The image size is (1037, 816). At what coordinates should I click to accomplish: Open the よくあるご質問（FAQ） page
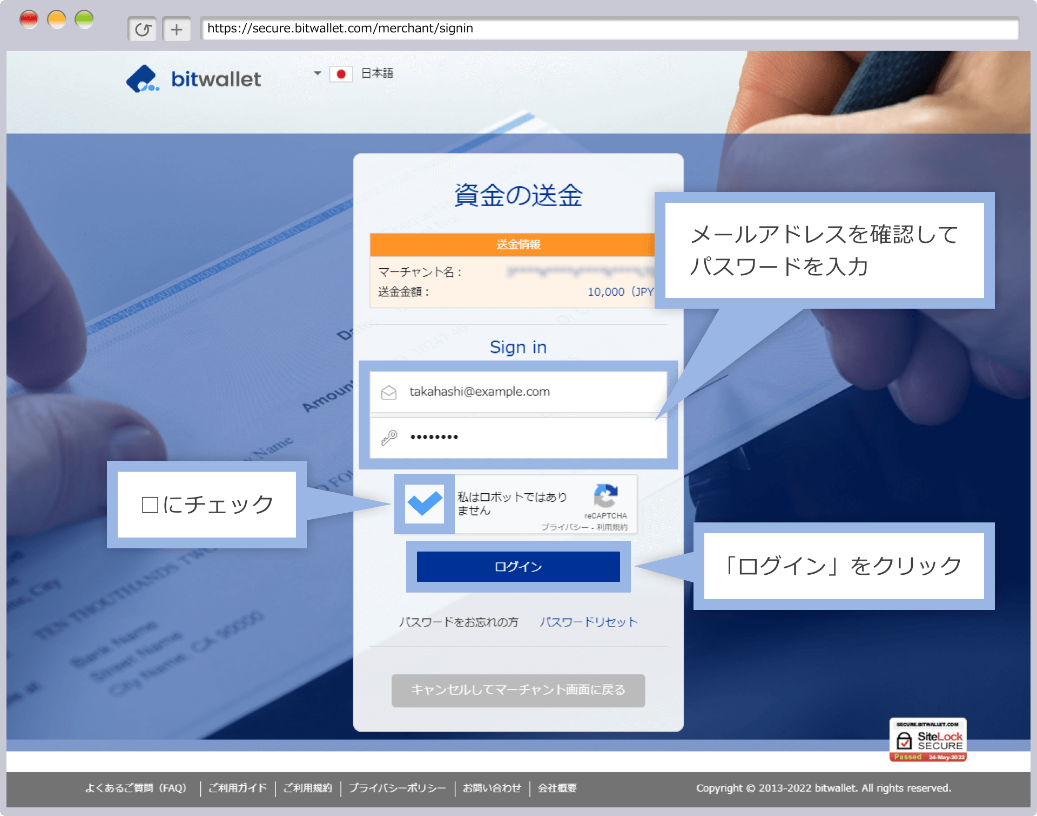point(136,788)
